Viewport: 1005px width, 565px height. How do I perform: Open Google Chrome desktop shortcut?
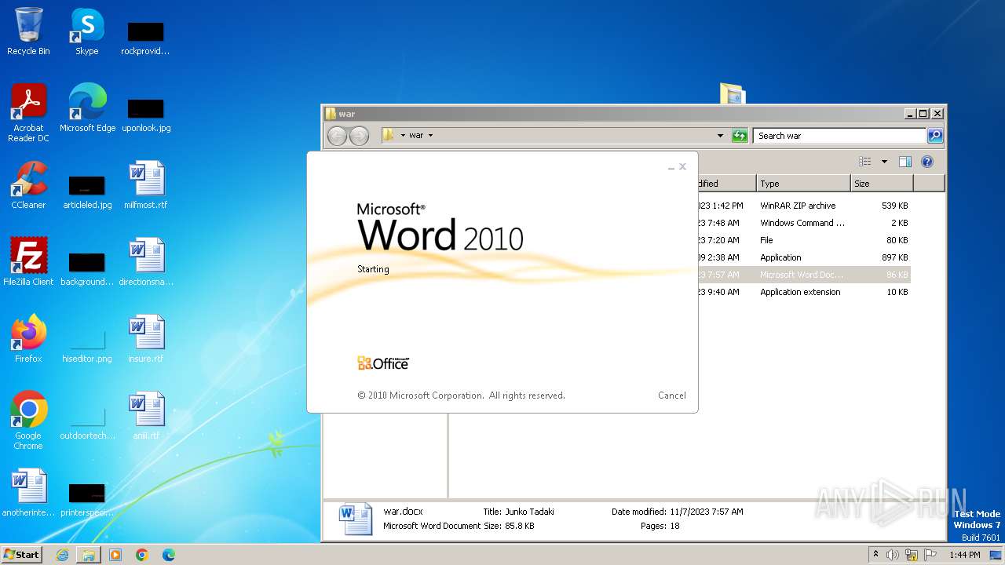point(28,421)
